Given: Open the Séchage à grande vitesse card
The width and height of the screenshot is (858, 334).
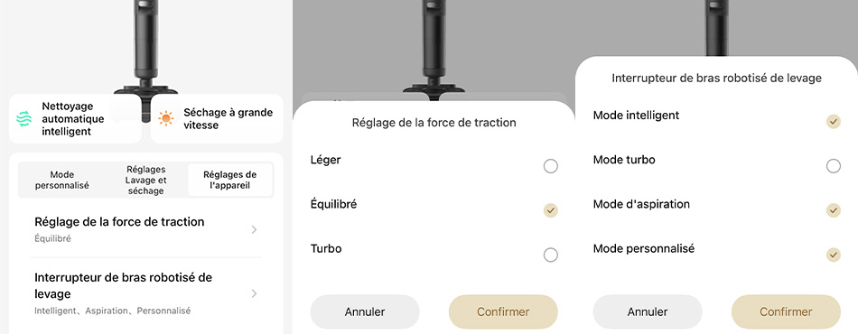Looking at the screenshot, I should tap(217, 118).
